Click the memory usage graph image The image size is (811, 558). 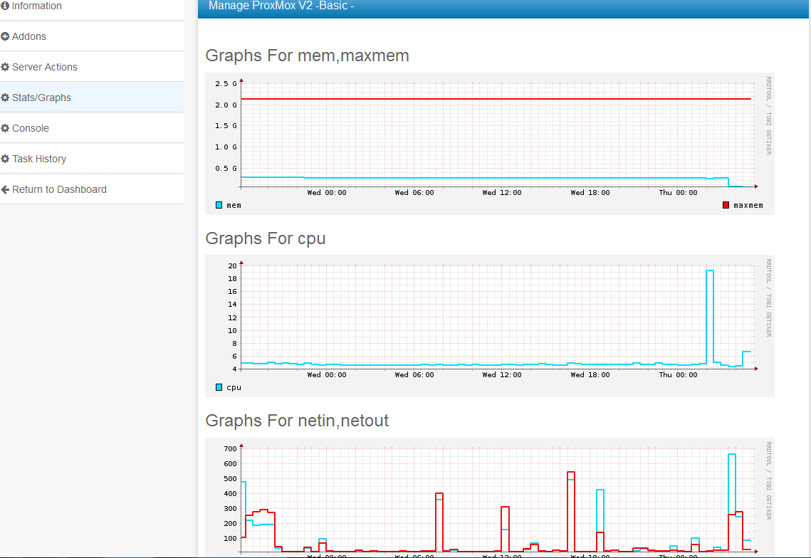490,144
